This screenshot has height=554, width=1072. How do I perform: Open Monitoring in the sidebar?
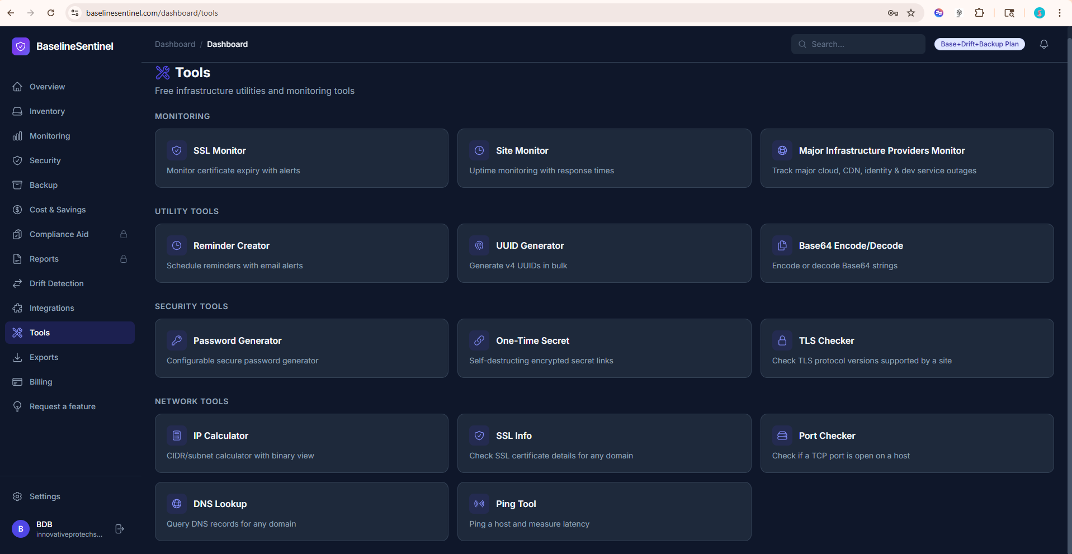pos(70,136)
